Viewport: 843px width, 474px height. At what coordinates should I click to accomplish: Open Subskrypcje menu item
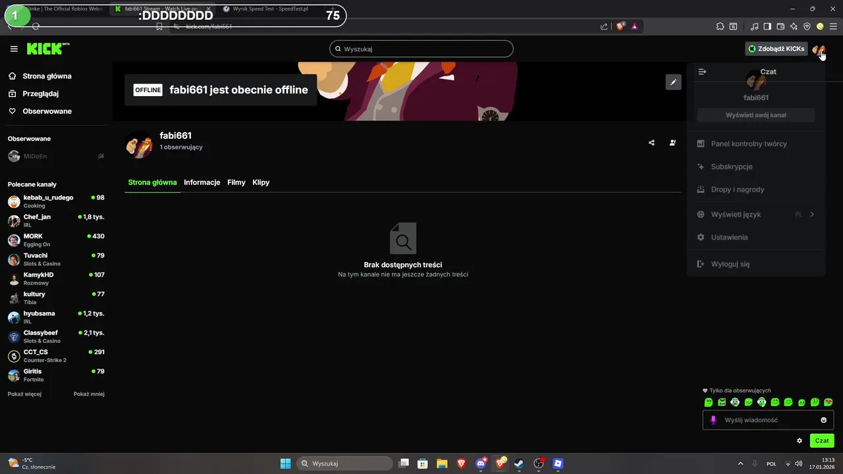(756, 167)
